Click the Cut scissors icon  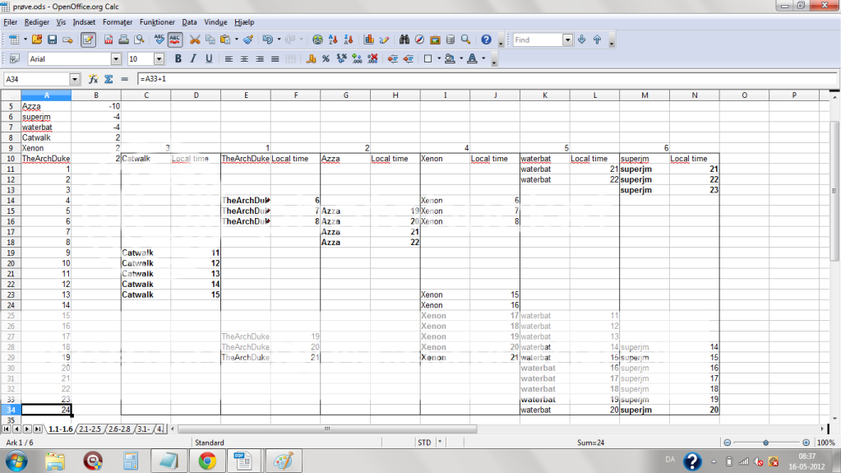click(195, 39)
